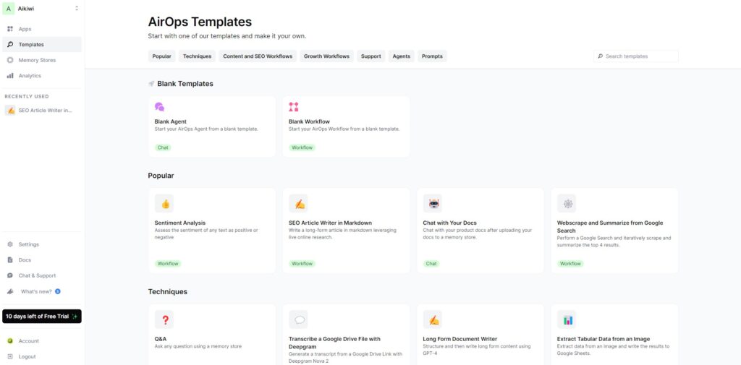The width and height of the screenshot is (741, 365).
Task: Click the Sentiment Analysis card title
Action: (x=180, y=223)
